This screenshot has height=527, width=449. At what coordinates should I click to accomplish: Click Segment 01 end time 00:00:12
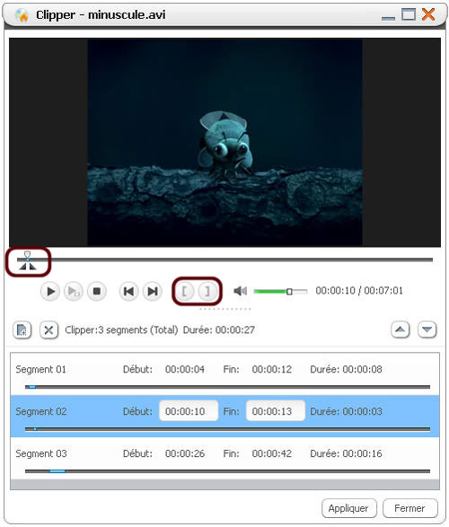[272, 369]
